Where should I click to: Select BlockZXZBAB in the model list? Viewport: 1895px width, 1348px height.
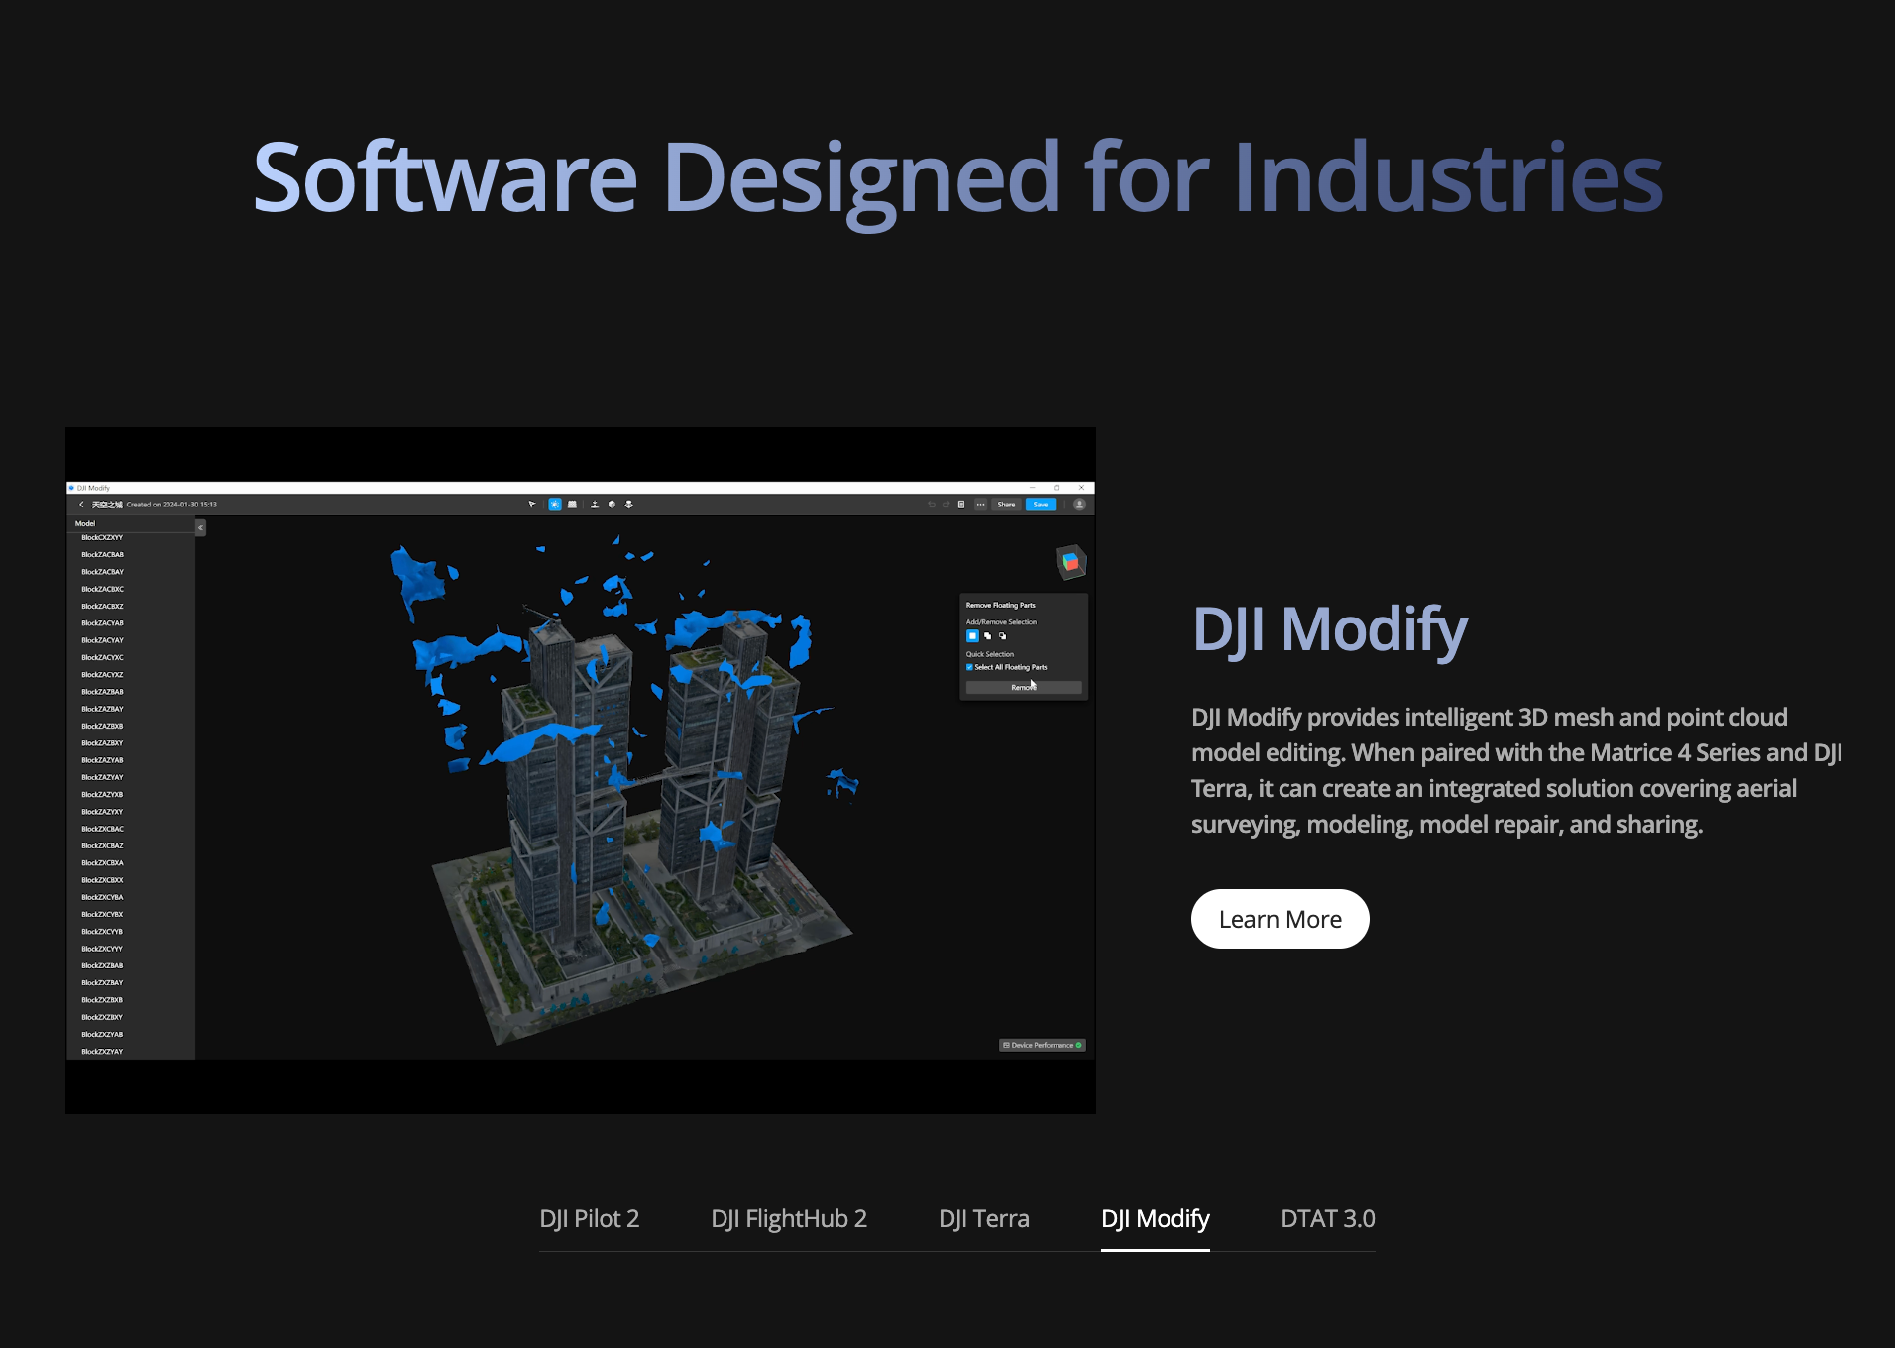click(103, 965)
